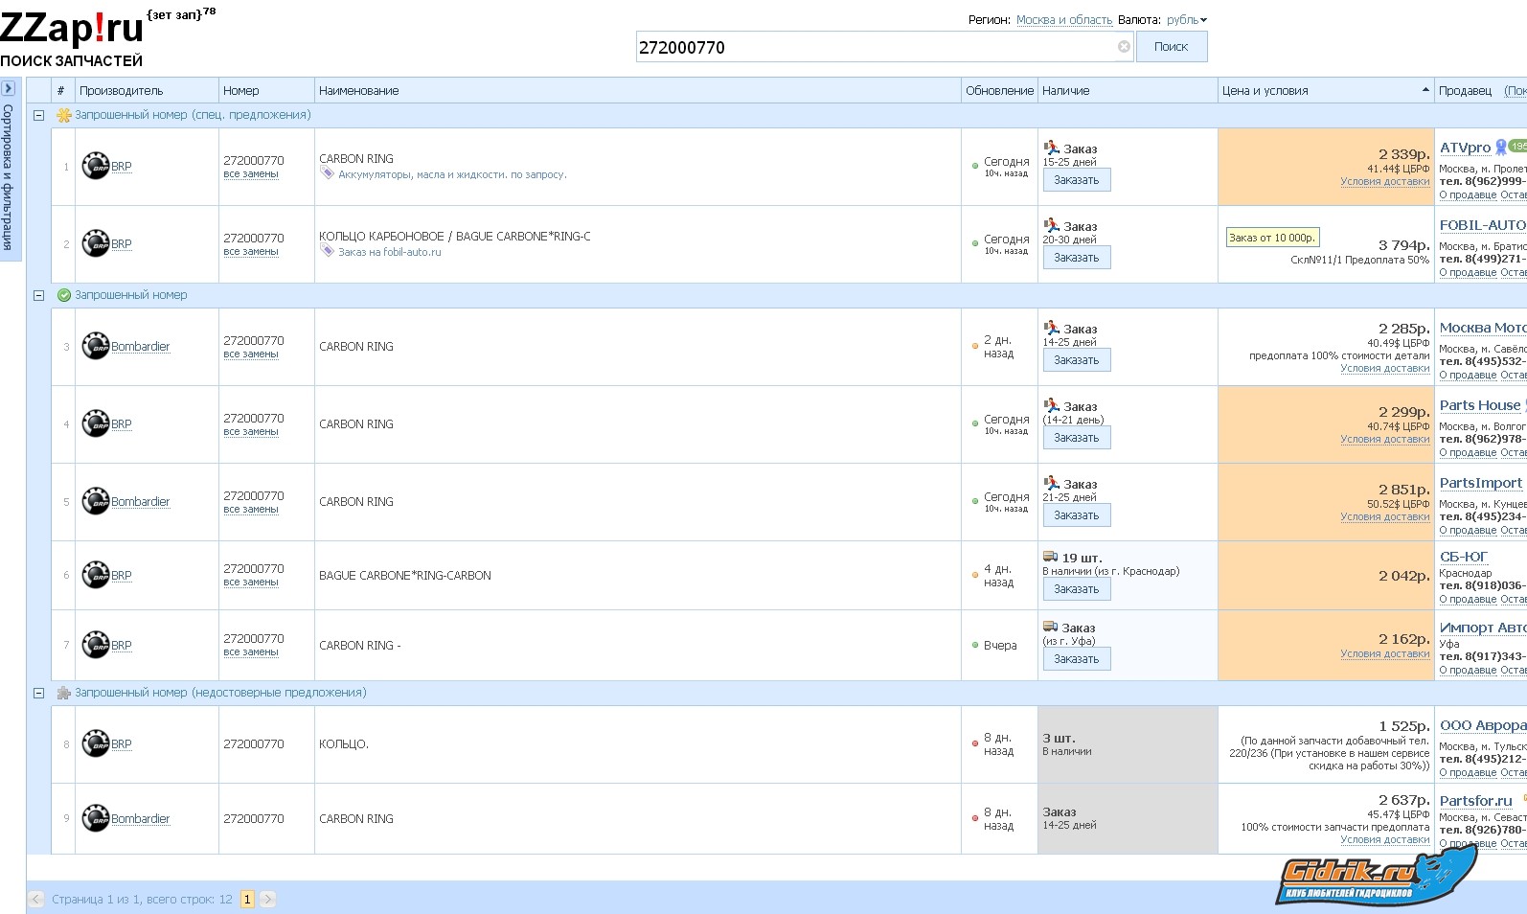
Task: Expand the sorting and filtering side panel
Action: pyautogui.click(x=8, y=88)
